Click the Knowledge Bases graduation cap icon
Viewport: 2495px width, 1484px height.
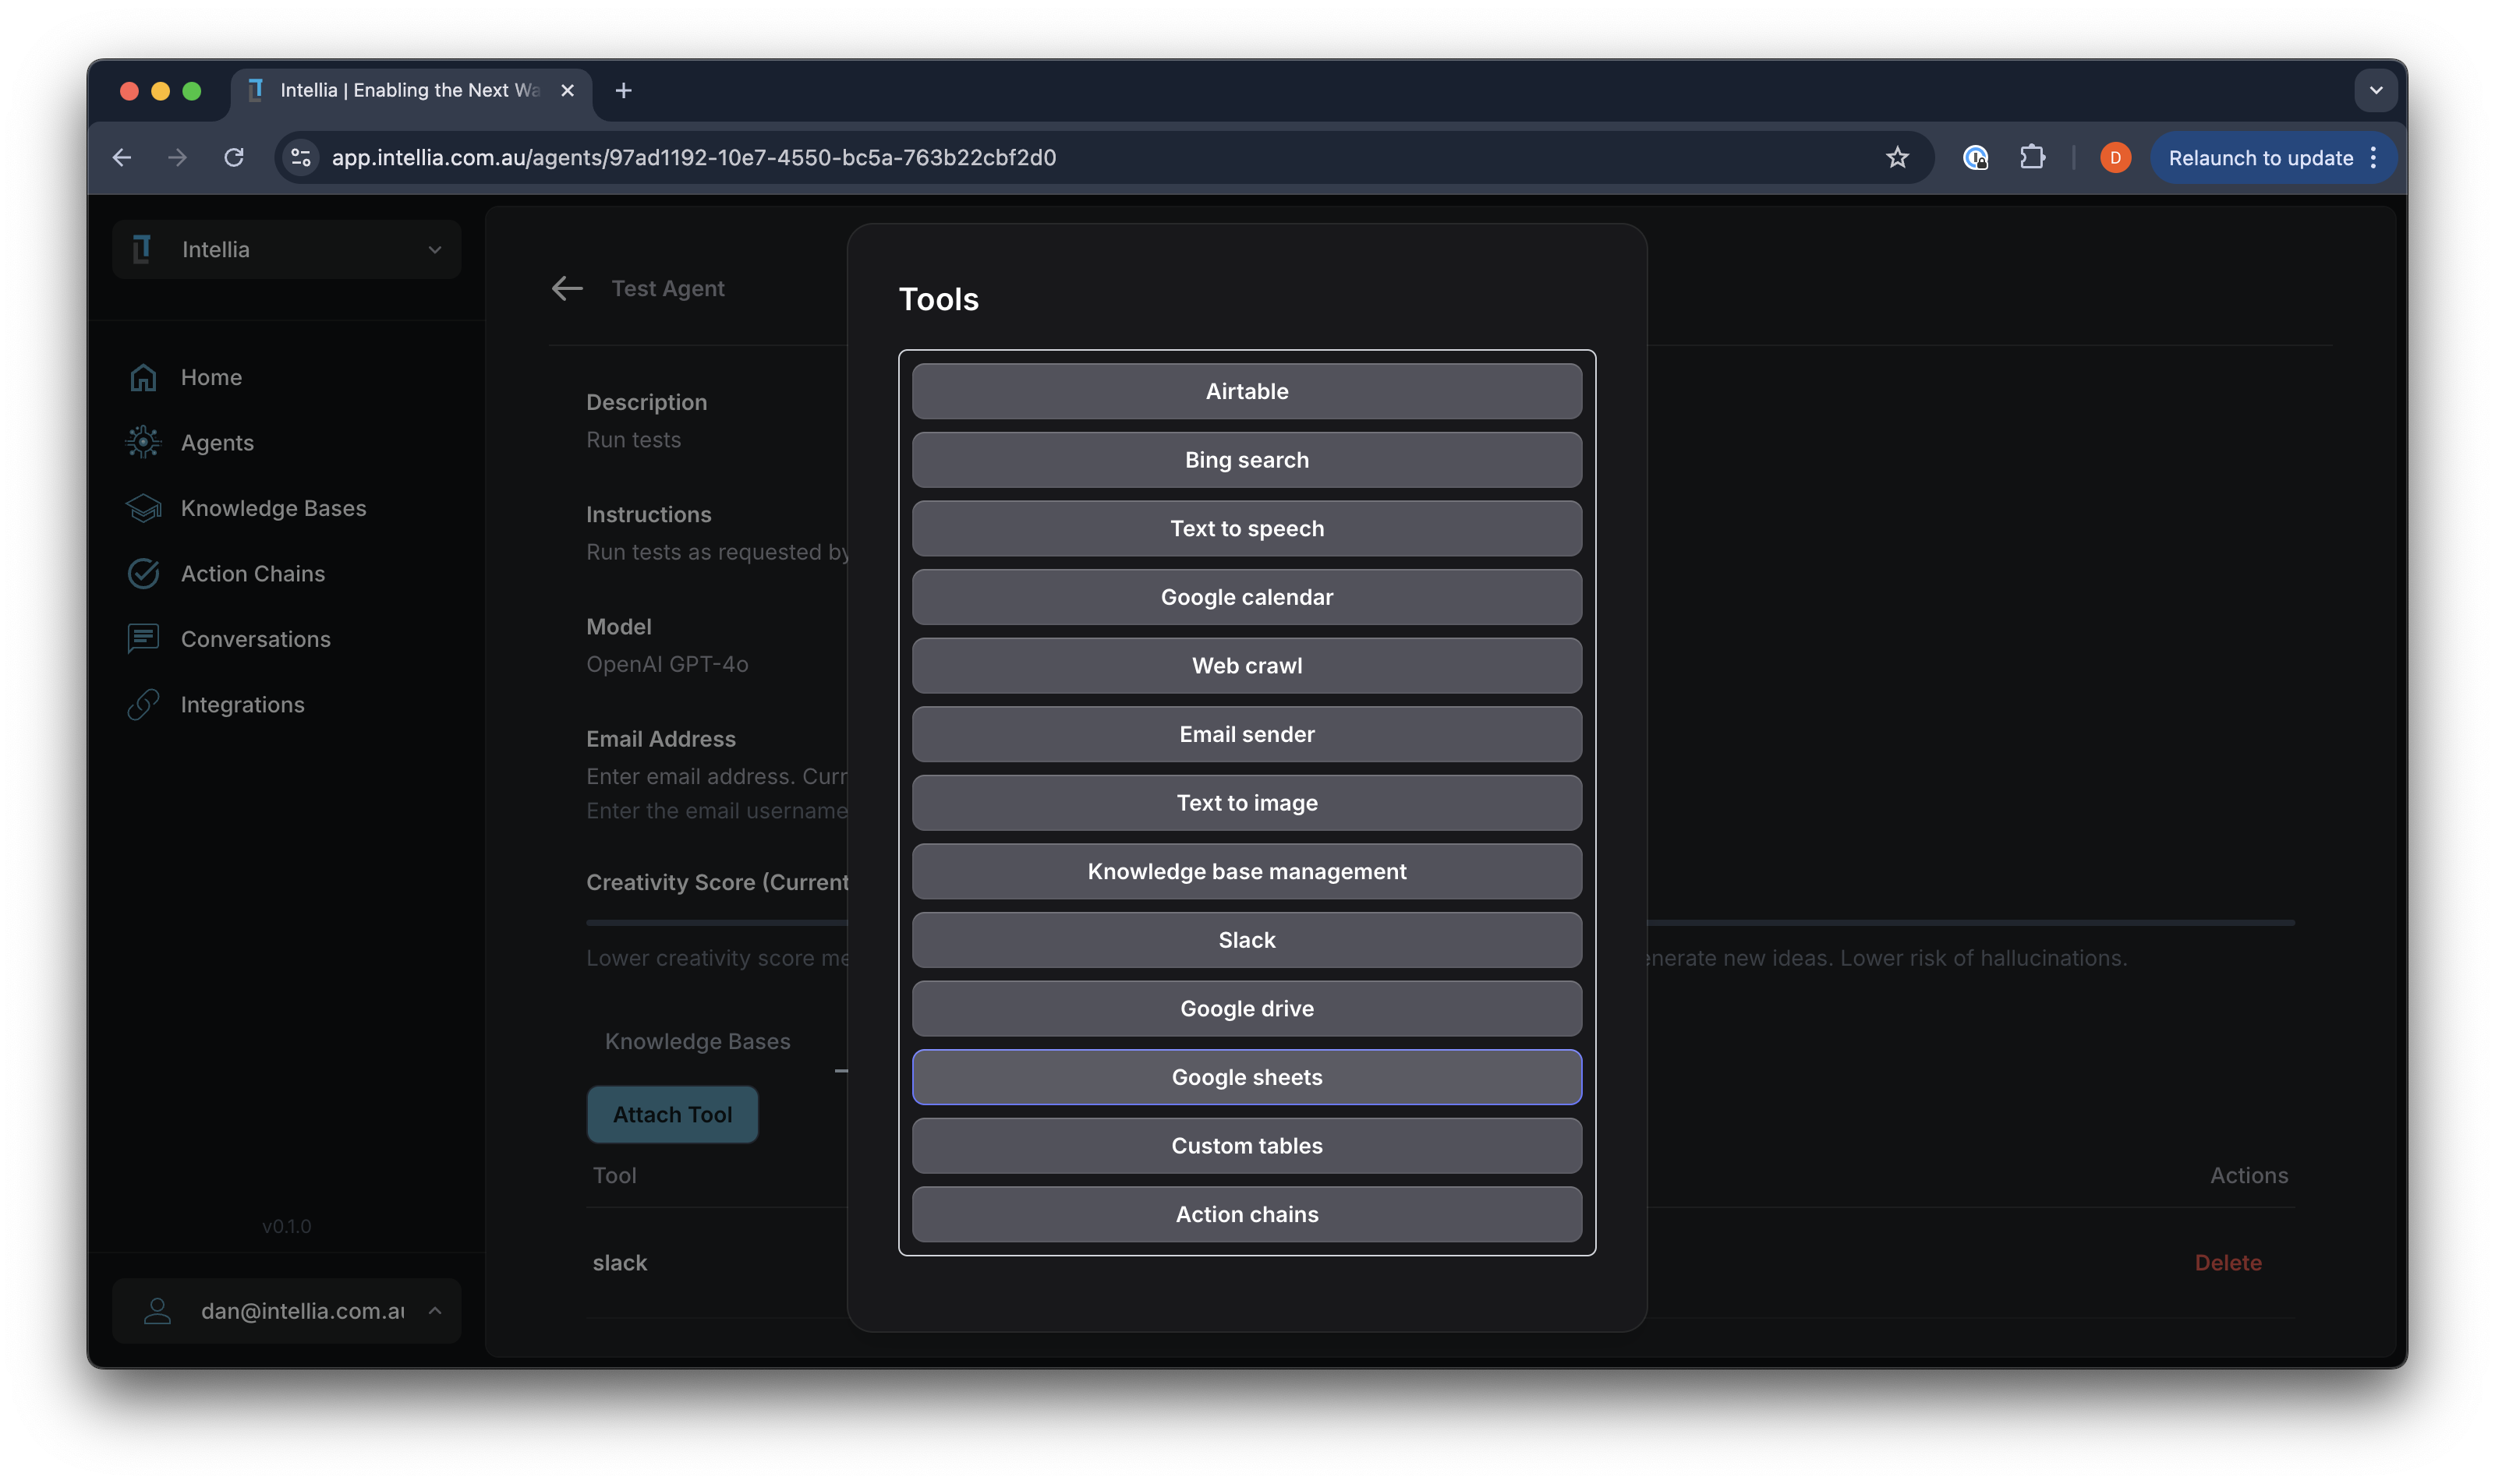[143, 508]
